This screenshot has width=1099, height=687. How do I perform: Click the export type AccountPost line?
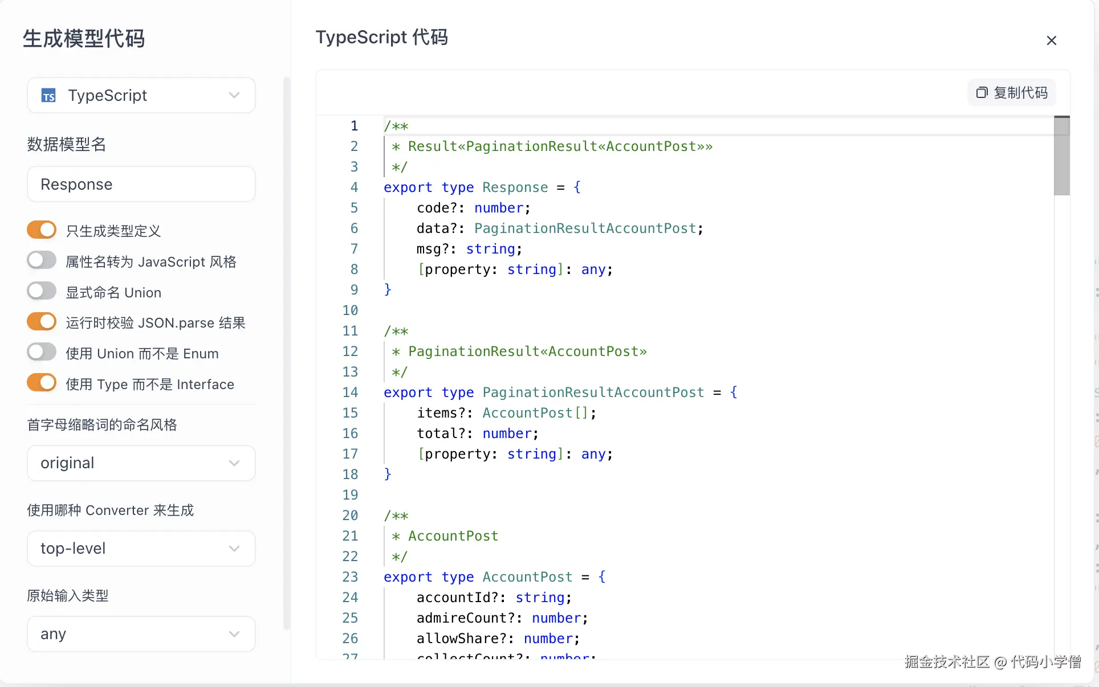click(x=494, y=577)
